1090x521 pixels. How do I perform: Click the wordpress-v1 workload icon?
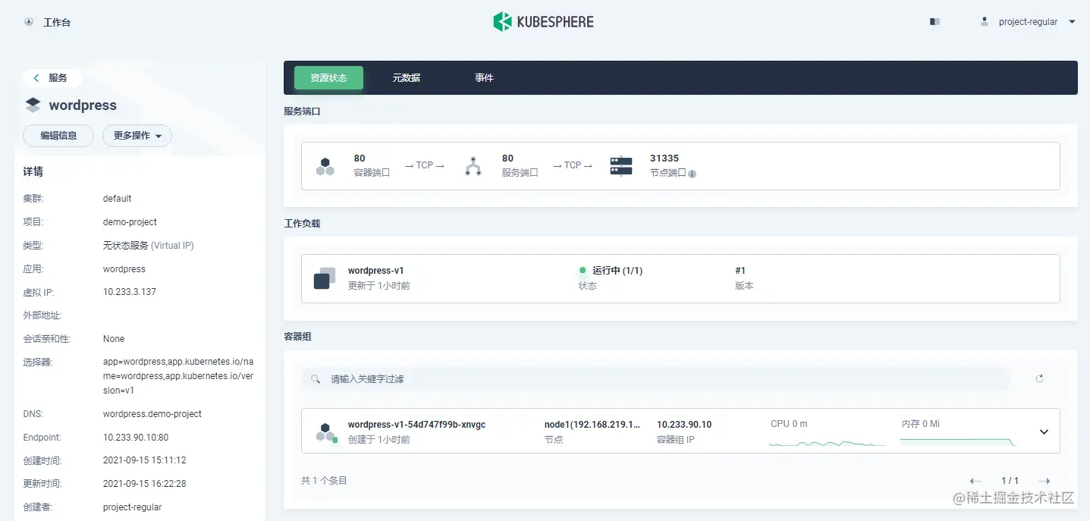tap(325, 278)
